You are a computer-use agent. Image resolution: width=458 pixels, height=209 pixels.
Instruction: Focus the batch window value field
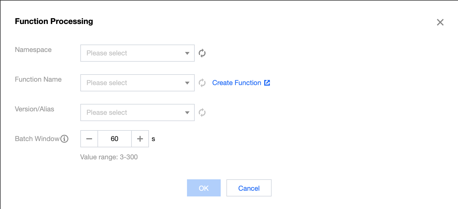115,139
